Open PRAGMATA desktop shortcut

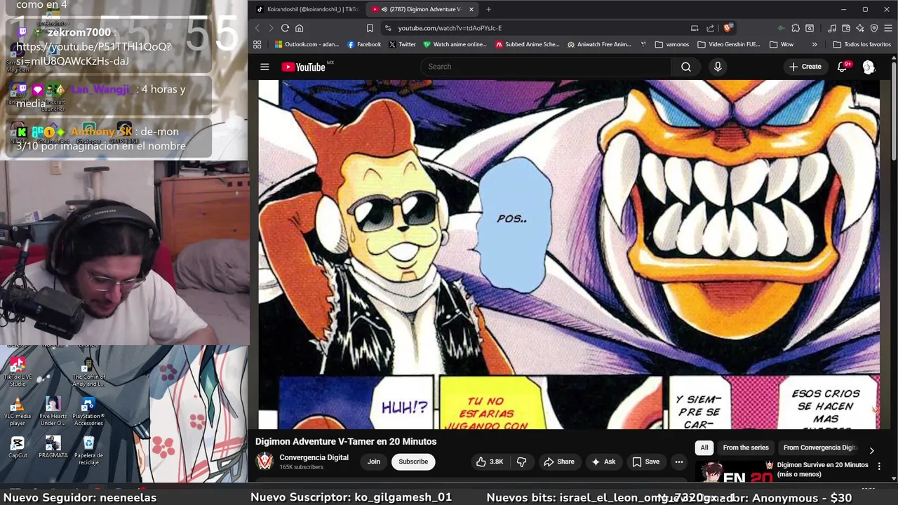coord(53,447)
